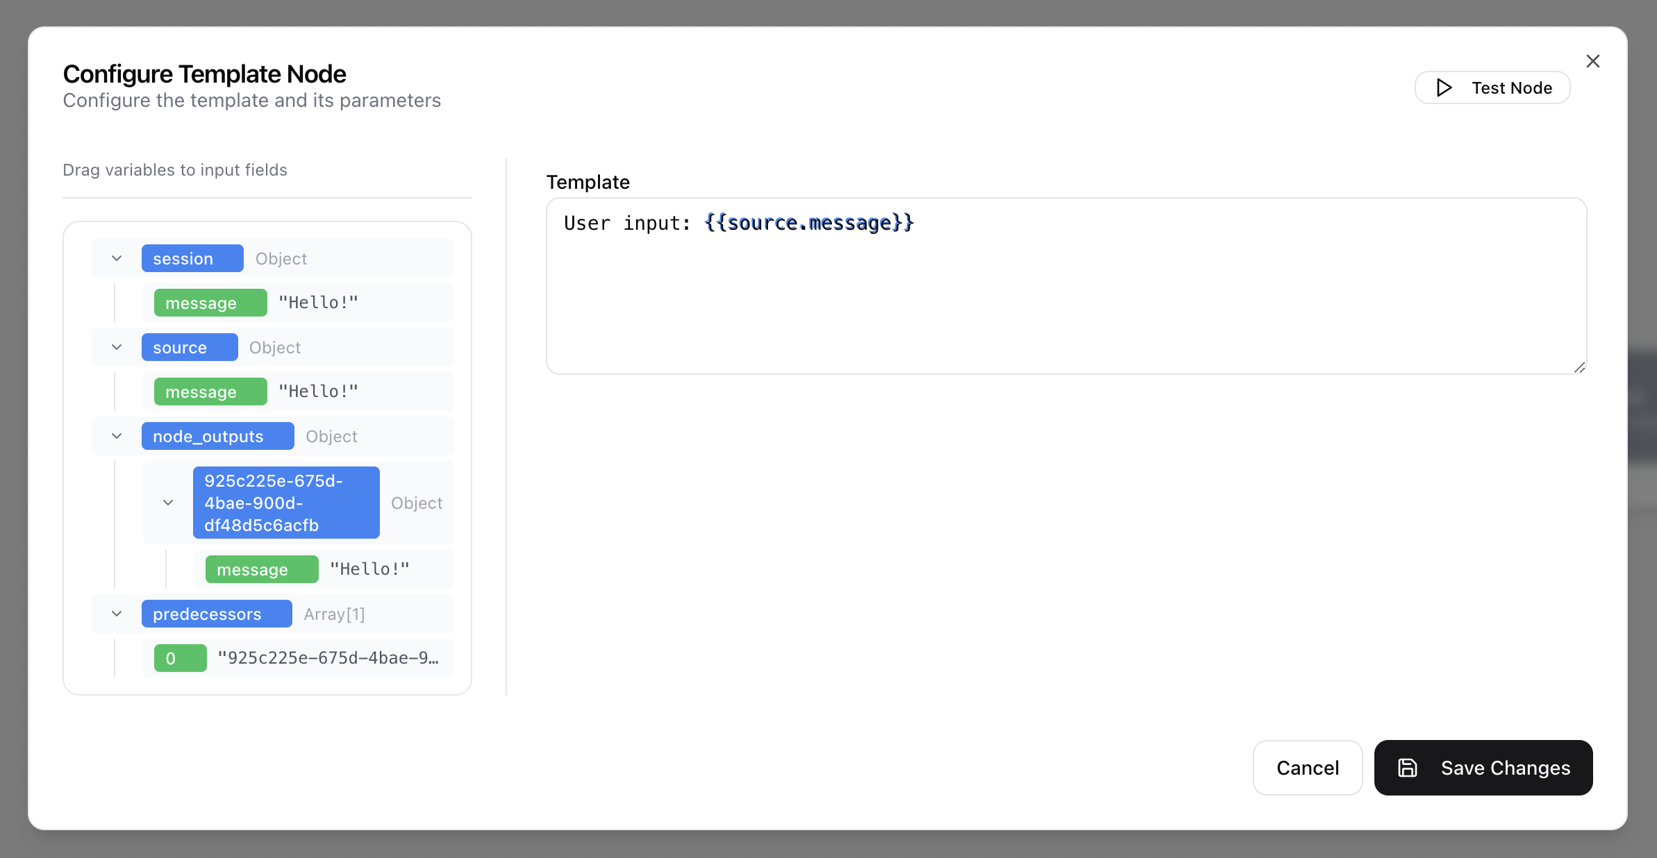Collapse the source object chevron
The height and width of the screenshot is (858, 1657).
click(x=117, y=347)
